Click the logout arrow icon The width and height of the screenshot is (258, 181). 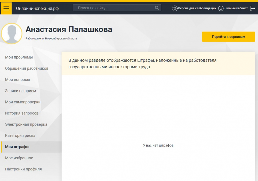click(x=252, y=8)
